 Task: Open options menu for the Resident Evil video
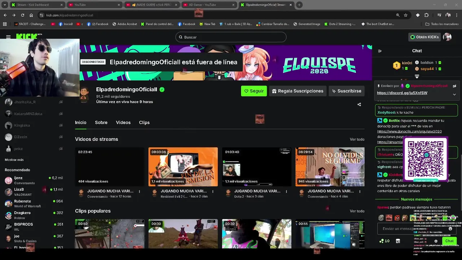[x=213, y=191]
